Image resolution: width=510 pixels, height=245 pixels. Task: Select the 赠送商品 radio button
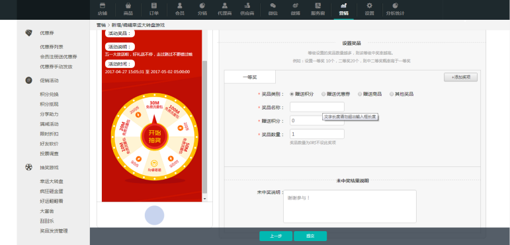point(360,94)
